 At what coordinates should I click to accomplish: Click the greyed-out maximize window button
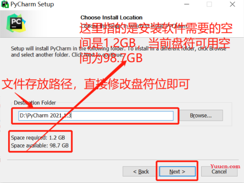tap(209, 4)
